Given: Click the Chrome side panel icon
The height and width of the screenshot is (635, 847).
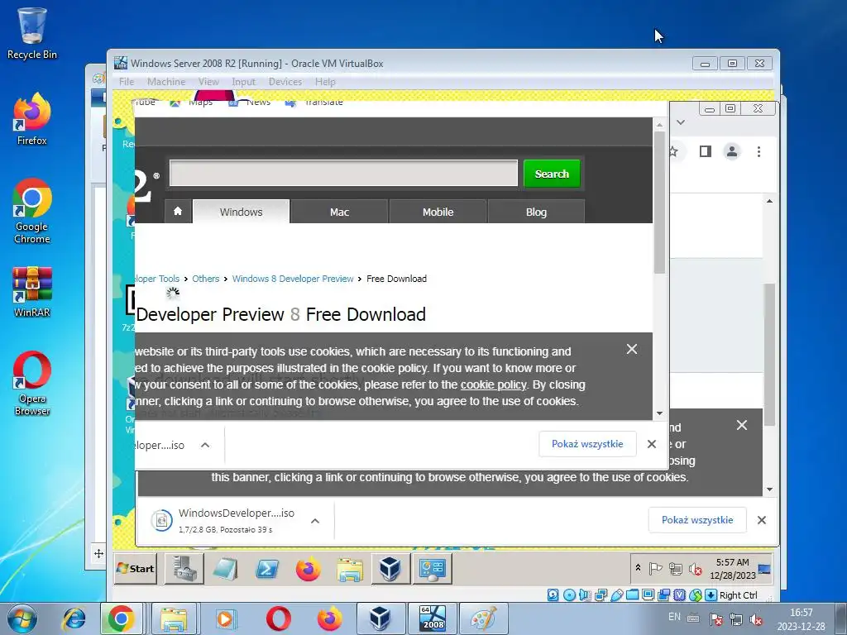Looking at the screenshot, I should [x=705, y=151].
